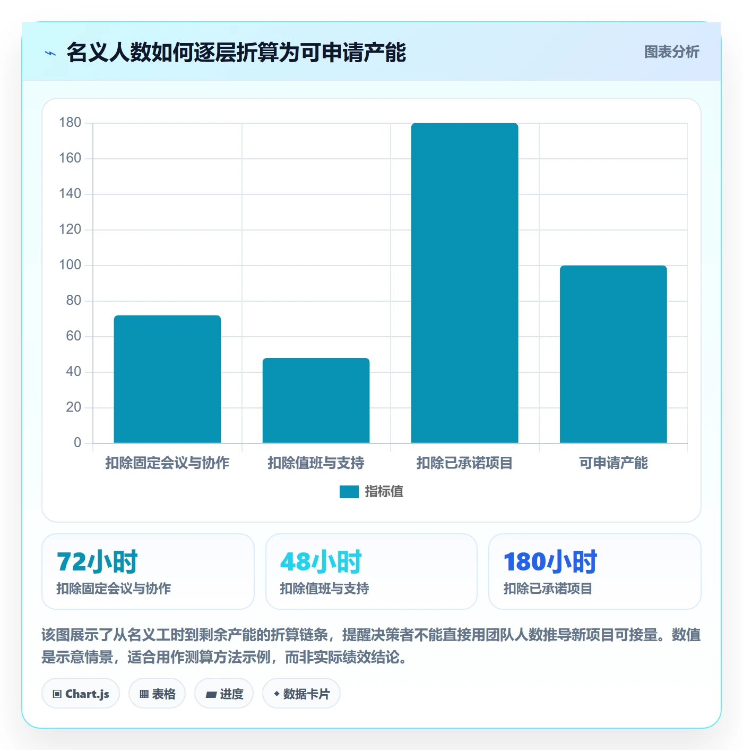Click the 名义人数如何逐层折算为可申请产能 title
Viewport: 743px width, 750px height.
[x=236, y=52]
